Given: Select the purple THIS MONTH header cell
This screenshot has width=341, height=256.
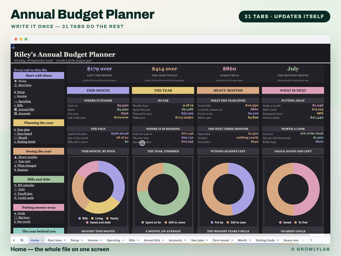Looking at the screenshot, I should [98, 90].
